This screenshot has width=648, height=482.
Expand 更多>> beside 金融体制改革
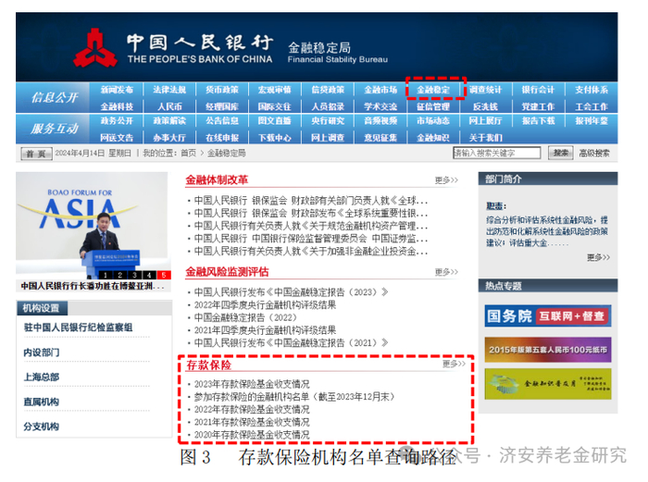(446, 180)
